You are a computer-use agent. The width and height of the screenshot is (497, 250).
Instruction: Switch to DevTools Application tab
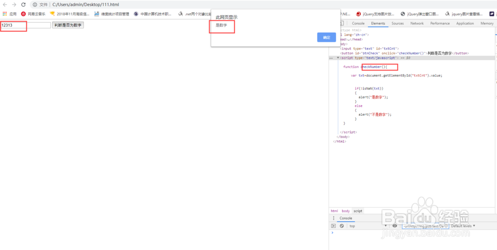465,23
